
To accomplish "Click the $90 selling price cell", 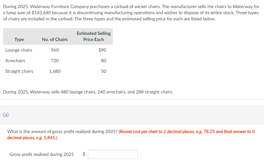I will pyautogui.click(x=102, y=50).
